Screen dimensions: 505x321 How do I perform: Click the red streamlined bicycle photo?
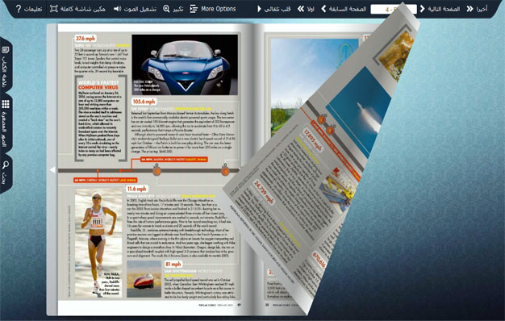pos(144,279)
